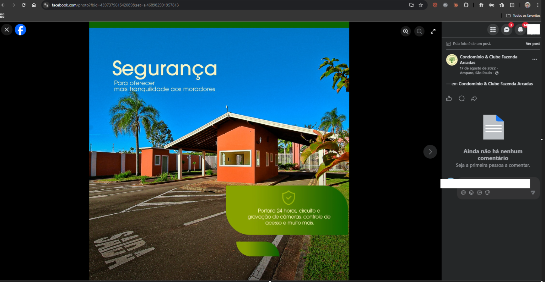Zoom out of the photo
Screen dimensions: 545x282
419,31
